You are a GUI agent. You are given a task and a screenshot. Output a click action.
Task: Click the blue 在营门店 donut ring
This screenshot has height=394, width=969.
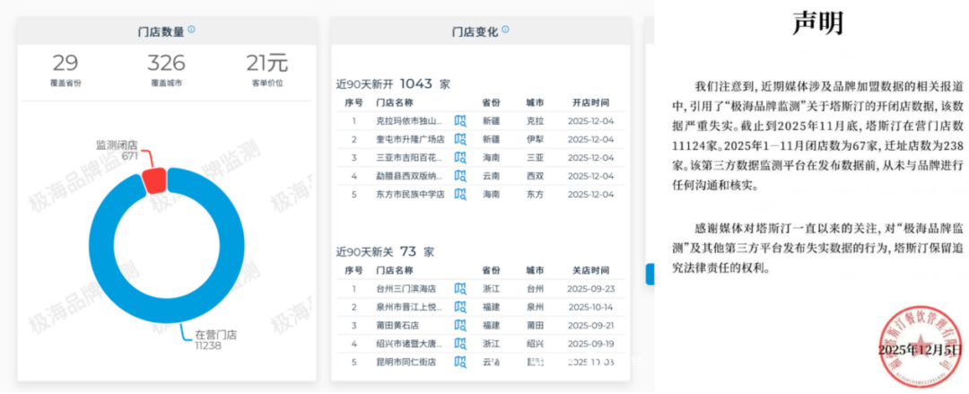[99, 269]
